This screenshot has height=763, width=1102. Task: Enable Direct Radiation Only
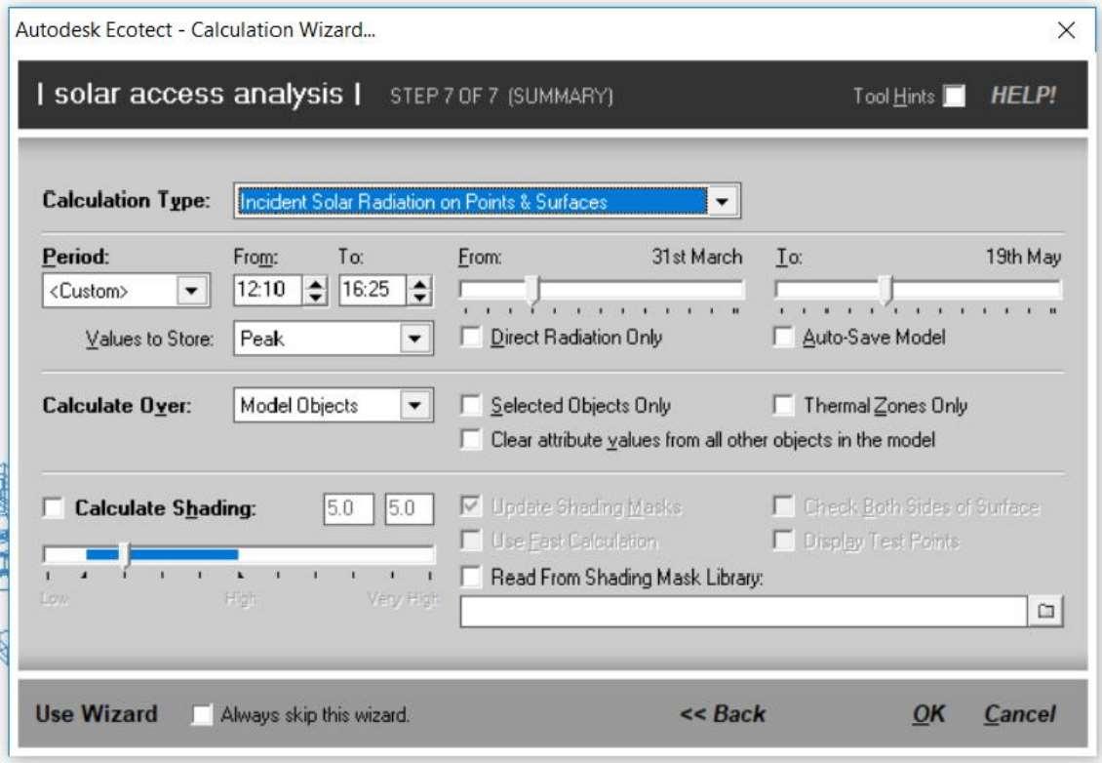(x=471, y=337)
